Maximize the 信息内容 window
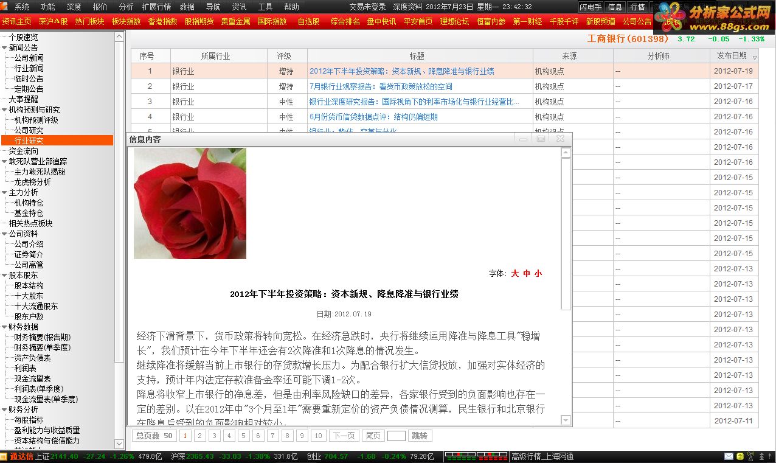 click(541, 139)
